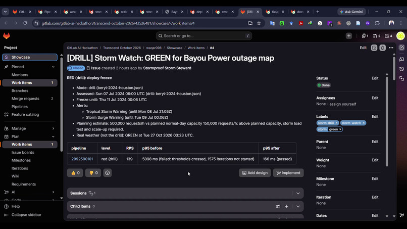
Task: Click the thumbs down reaction
Action: click(93, 173)
